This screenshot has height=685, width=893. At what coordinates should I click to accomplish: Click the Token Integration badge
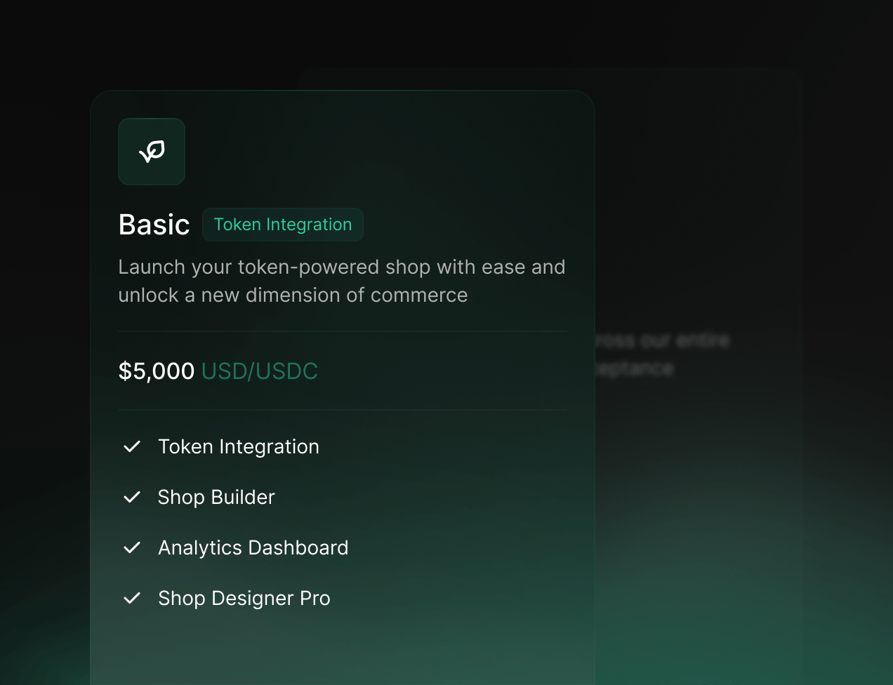click(x=283, y=225)
